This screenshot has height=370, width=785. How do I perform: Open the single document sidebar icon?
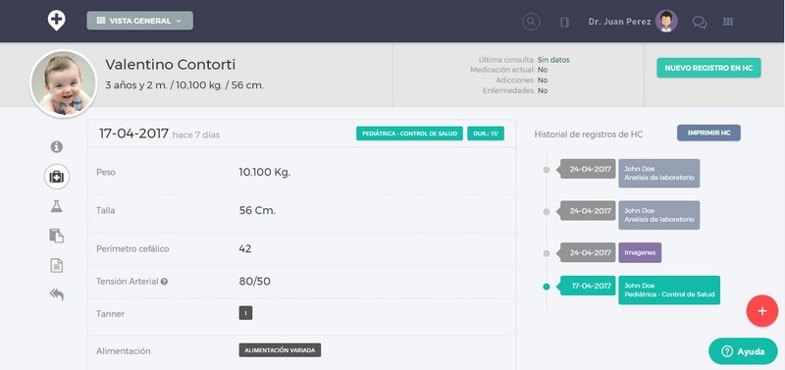(57, 265)
